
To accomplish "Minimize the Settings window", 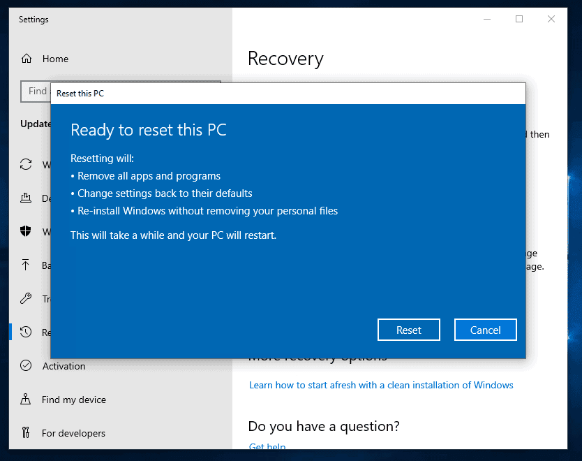I will 487,20.
